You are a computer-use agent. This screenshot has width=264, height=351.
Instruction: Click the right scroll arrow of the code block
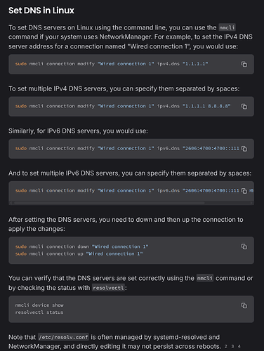pos(252,203)
